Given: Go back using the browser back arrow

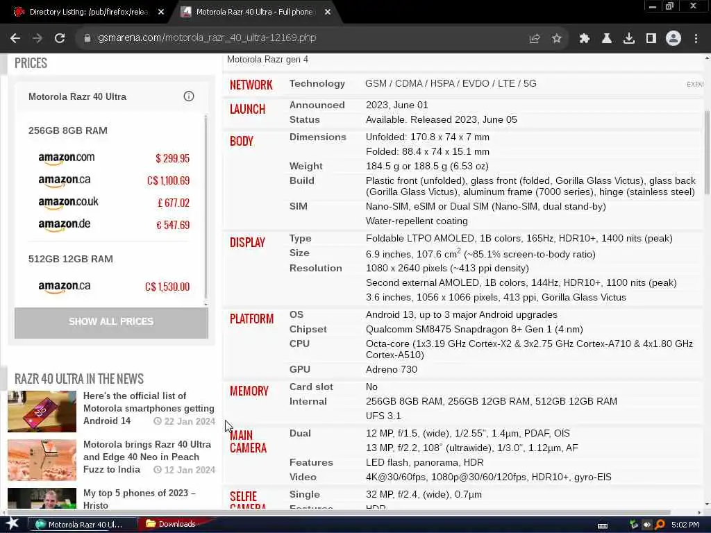Looking at the screenshot, I should [15, 38].
